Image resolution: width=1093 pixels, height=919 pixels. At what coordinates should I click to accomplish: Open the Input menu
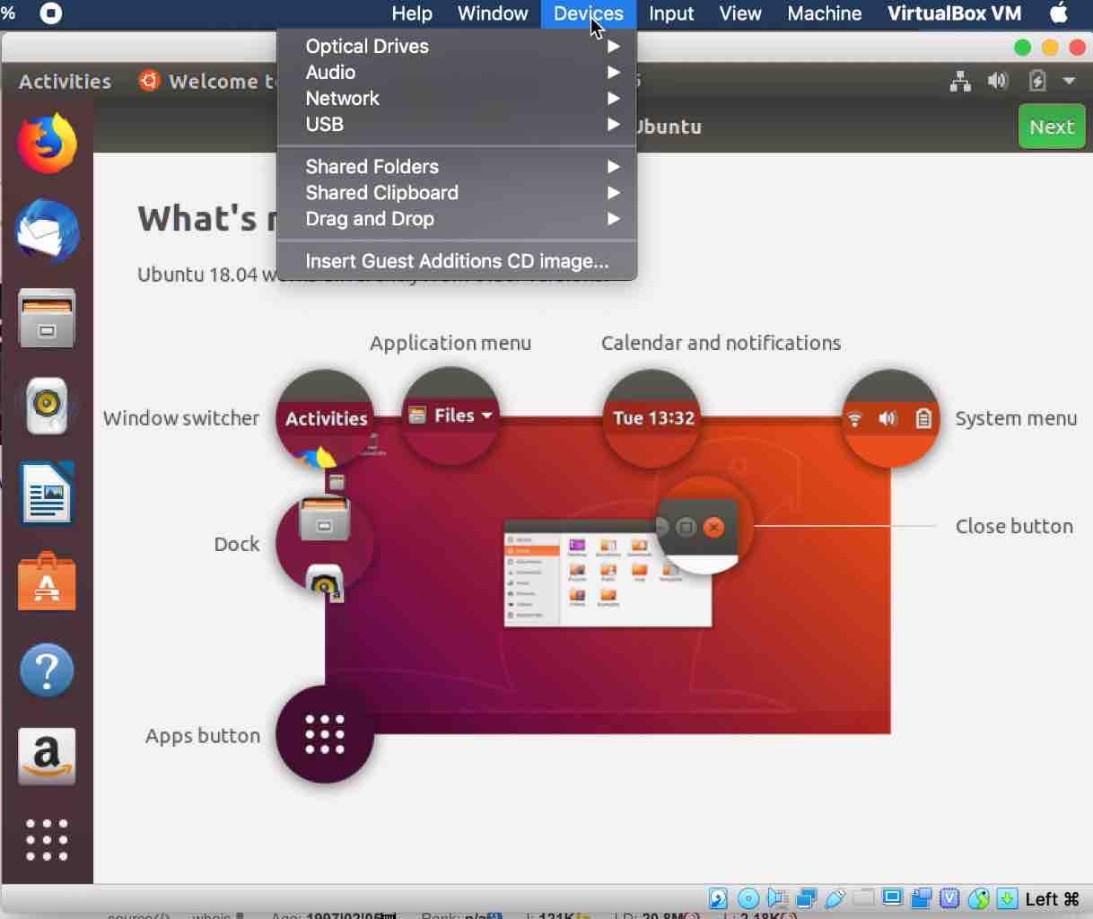click(x=671, y=13)
